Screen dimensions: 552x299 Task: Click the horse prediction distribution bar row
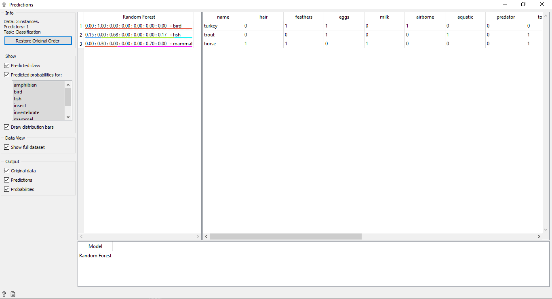click(x=139, y=44)
